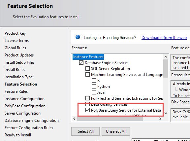Check SQL Server Replication checkbox
Screen dimensions: 190x141
87,69
